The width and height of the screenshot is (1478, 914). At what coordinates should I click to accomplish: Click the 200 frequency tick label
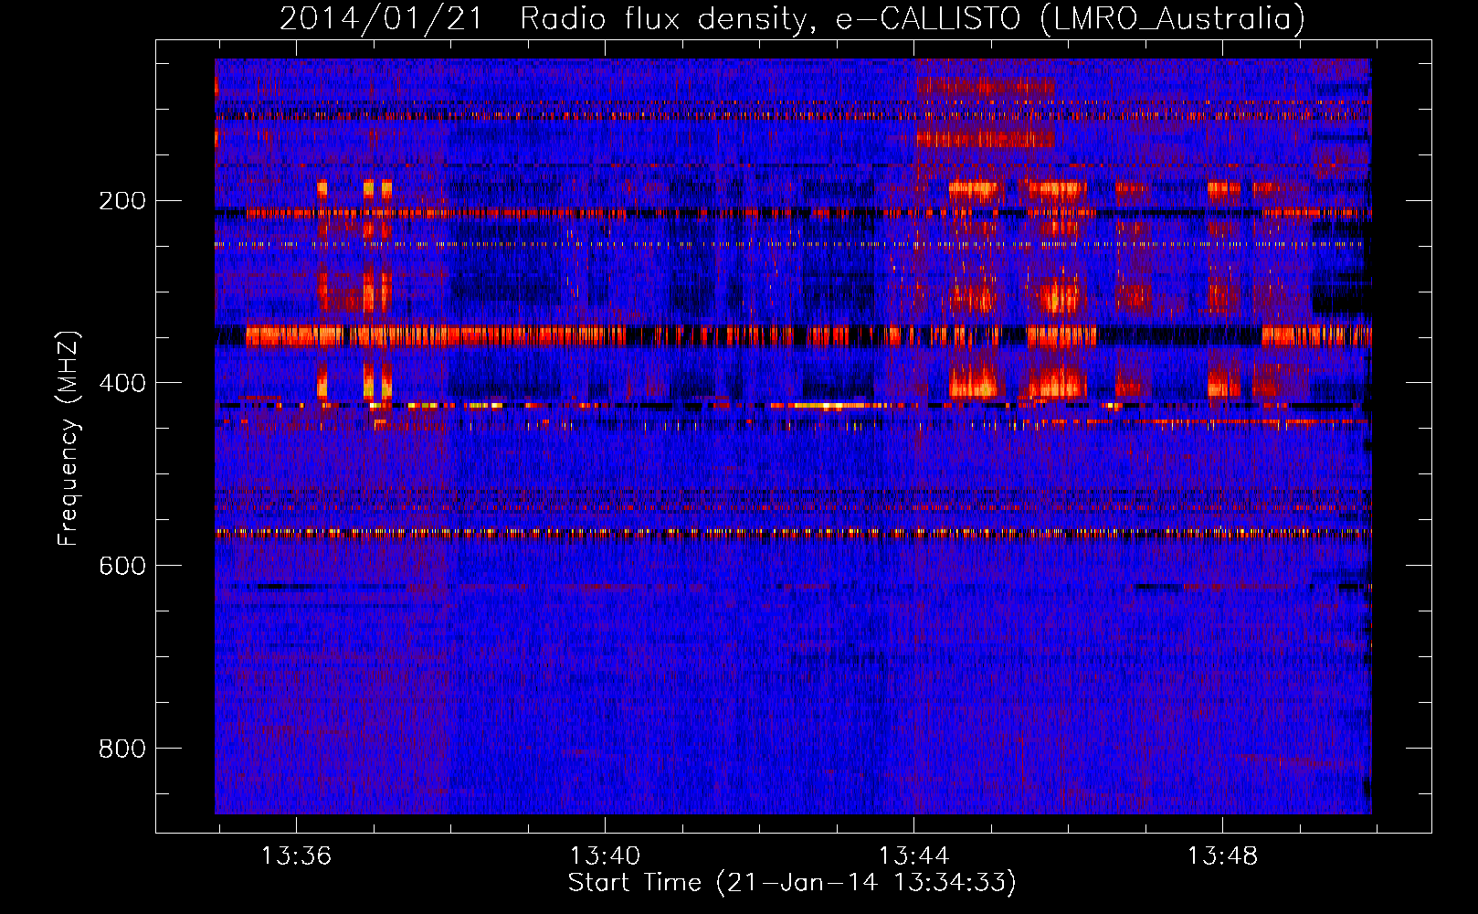pos(122,200)
